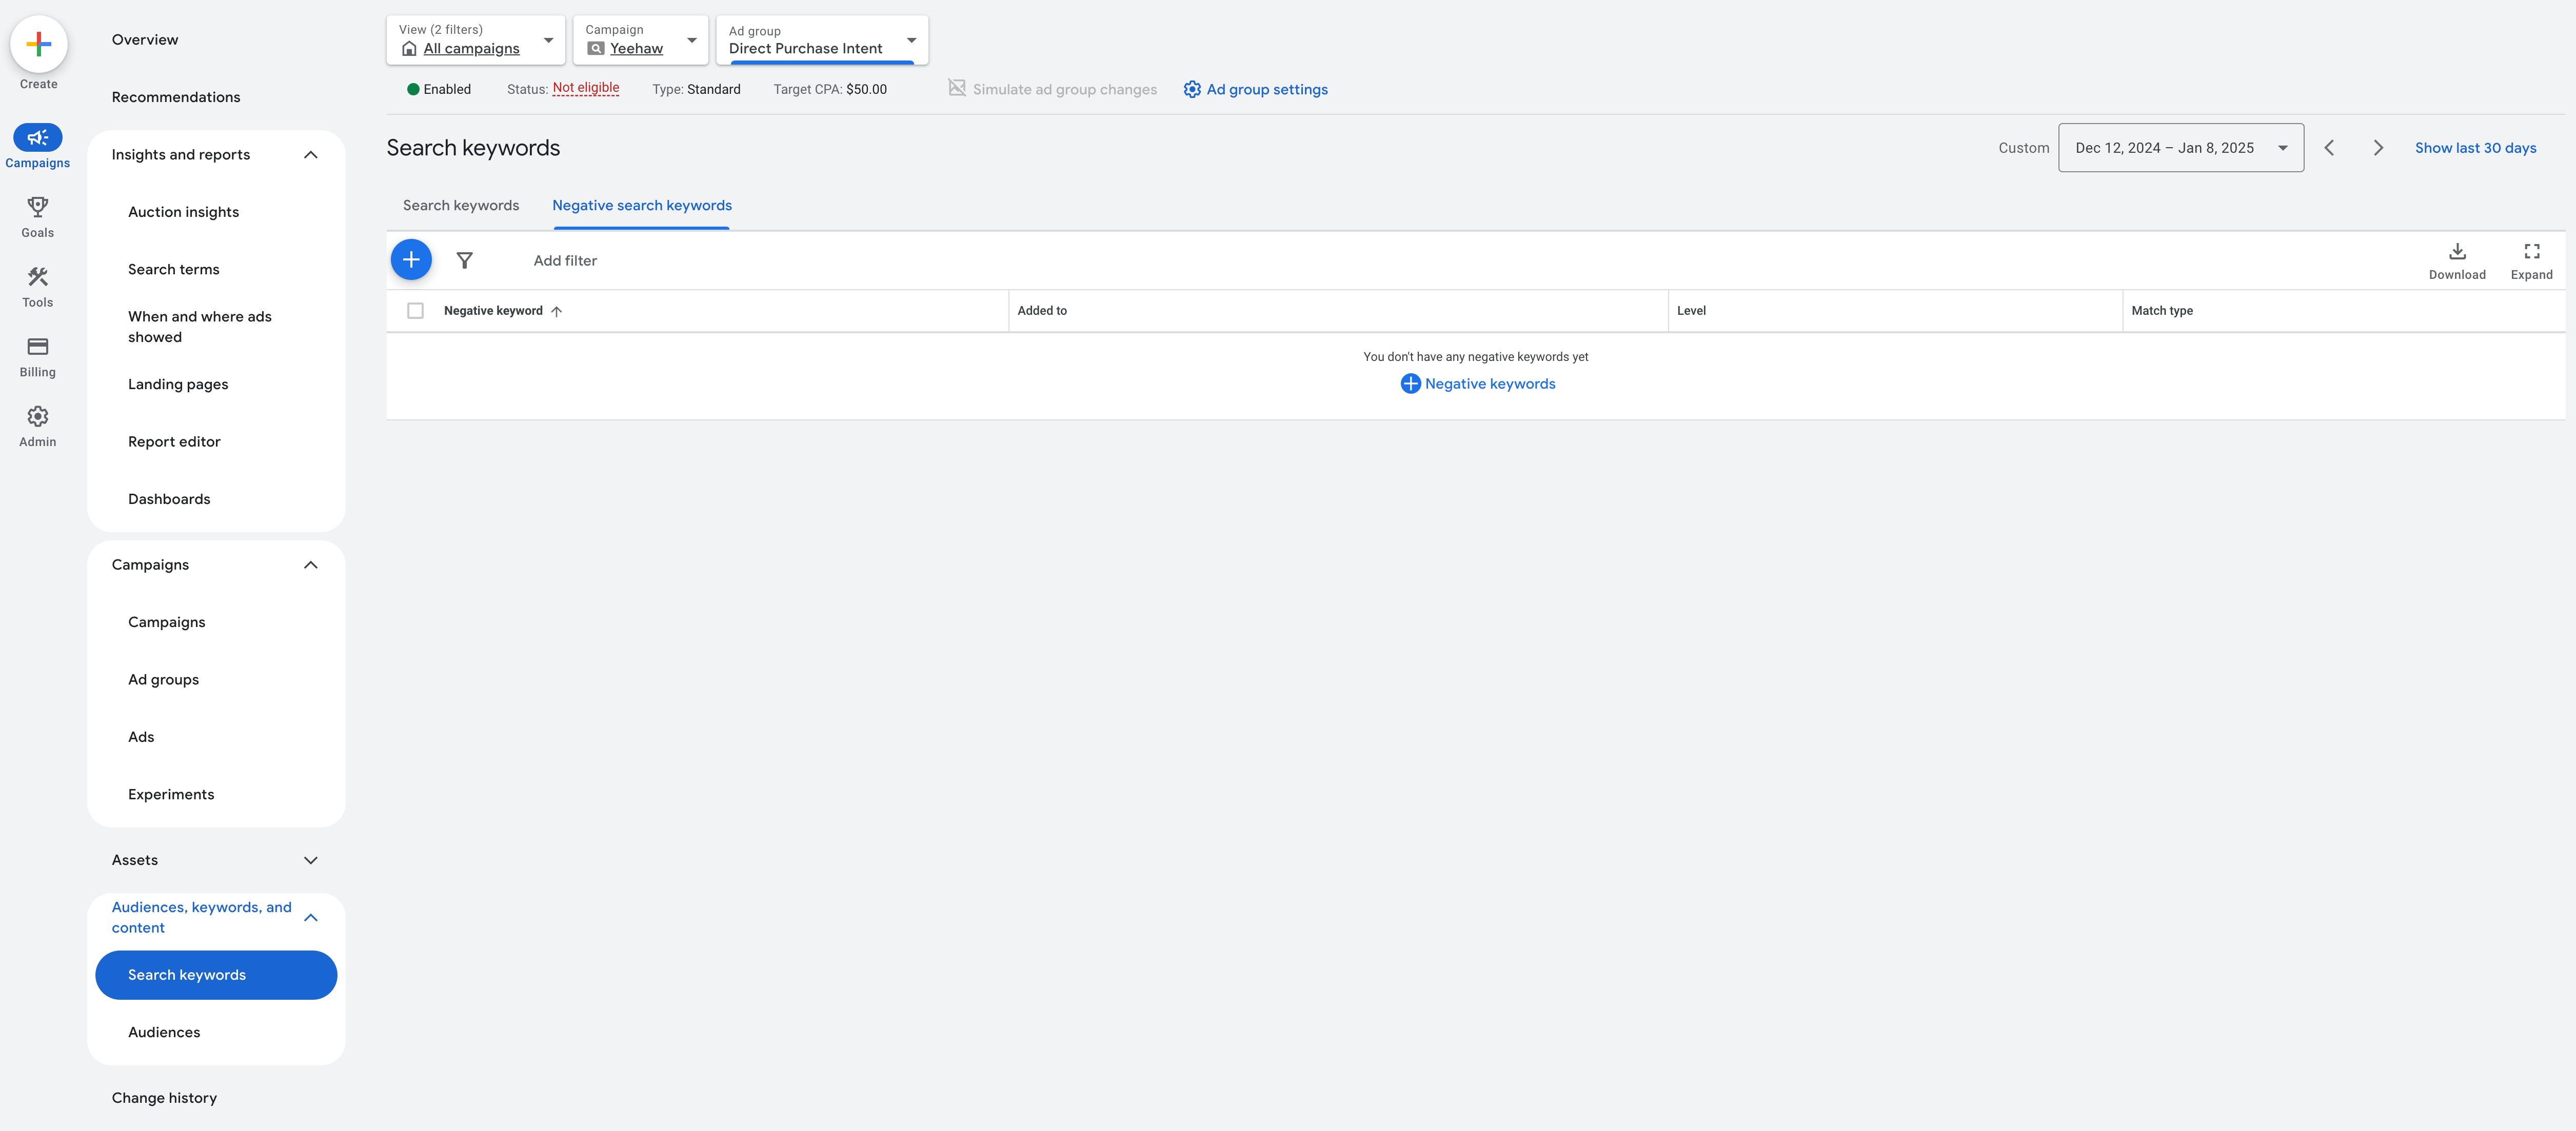This screenshot has width=2576, height=1131.
Task: Open Report editor
Action: coord(174,441)
